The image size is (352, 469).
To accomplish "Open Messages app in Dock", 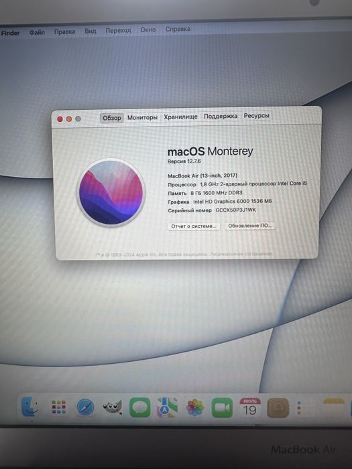I will (139, 407).
